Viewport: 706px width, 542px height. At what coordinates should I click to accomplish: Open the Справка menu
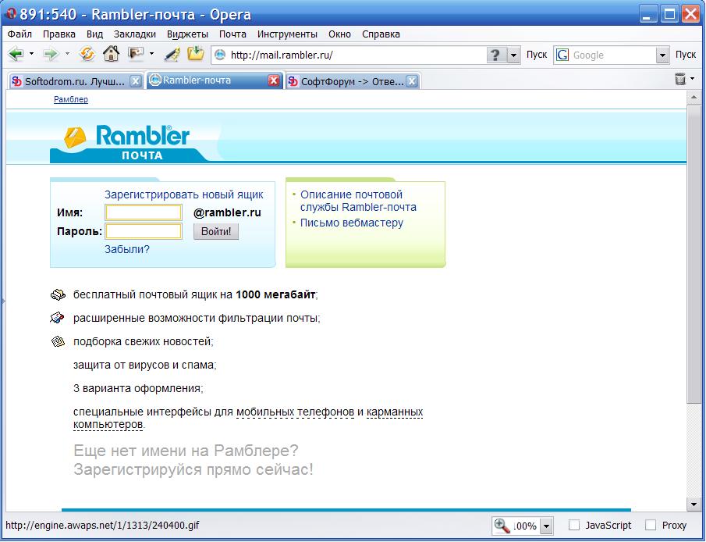pos(381,34)
